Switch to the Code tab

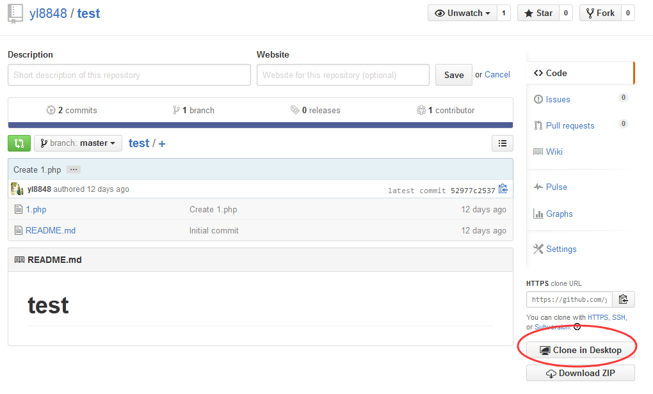580,73
